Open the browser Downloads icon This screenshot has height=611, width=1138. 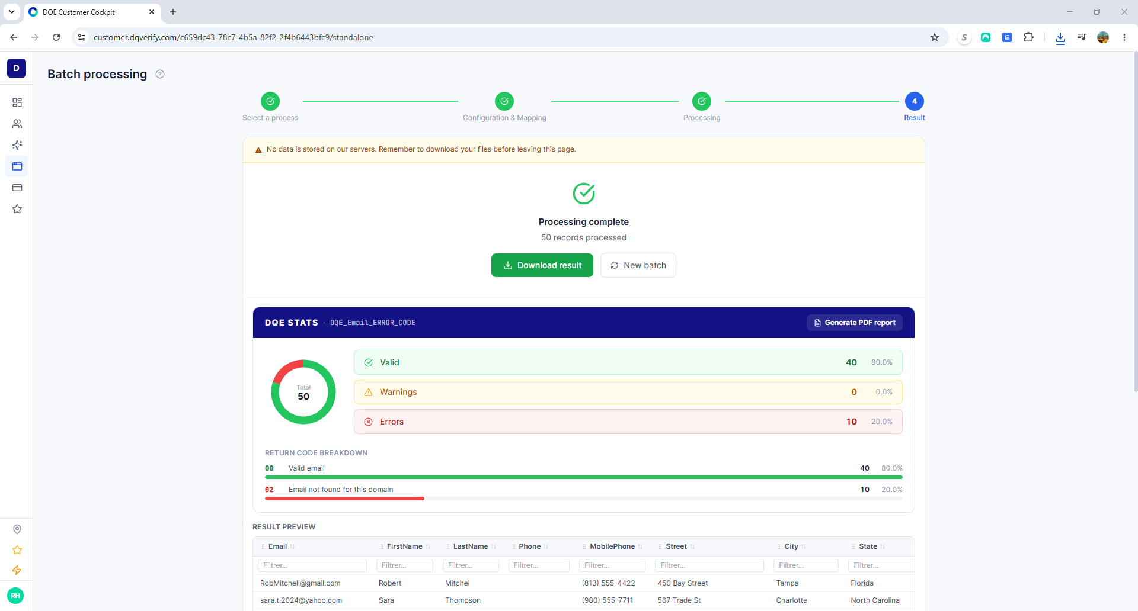pos(1060,38)
